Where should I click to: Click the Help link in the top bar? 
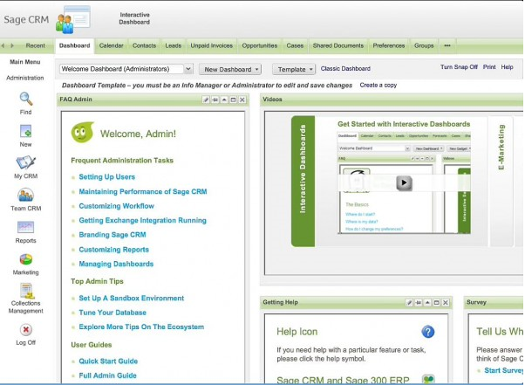(x=507, y=67)
